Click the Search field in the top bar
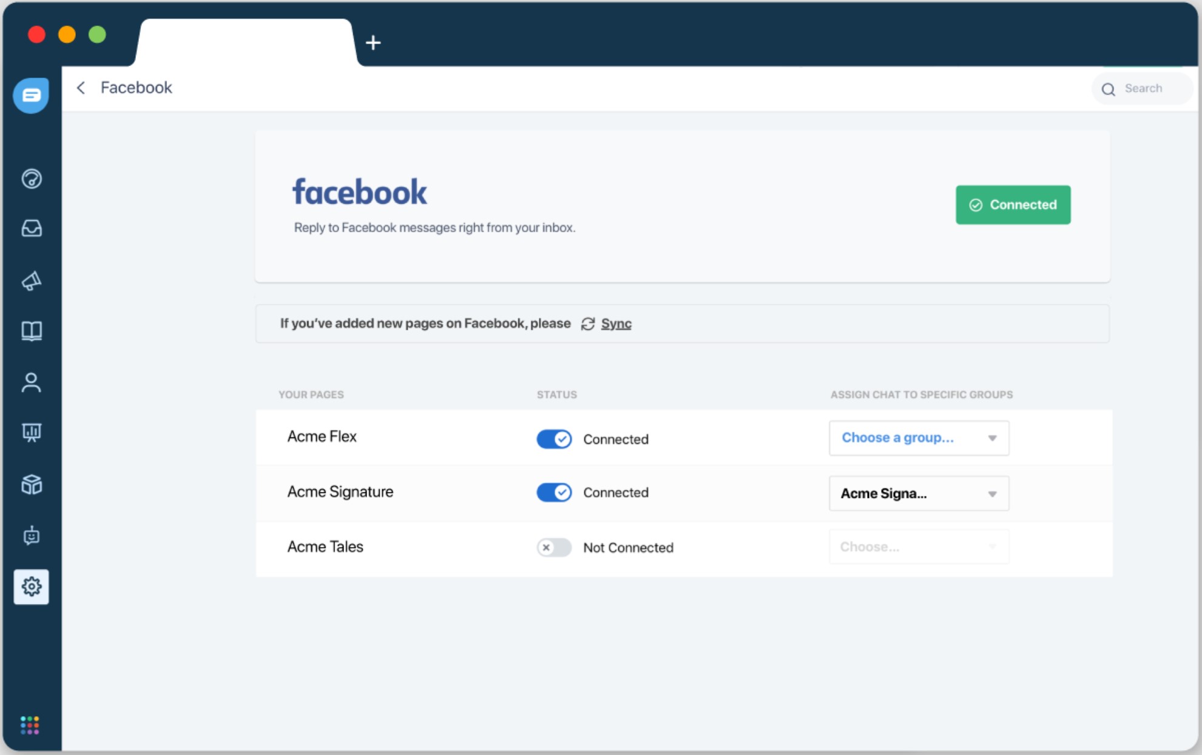This screenshot has height=755, width=1202. coord(1143,89)
